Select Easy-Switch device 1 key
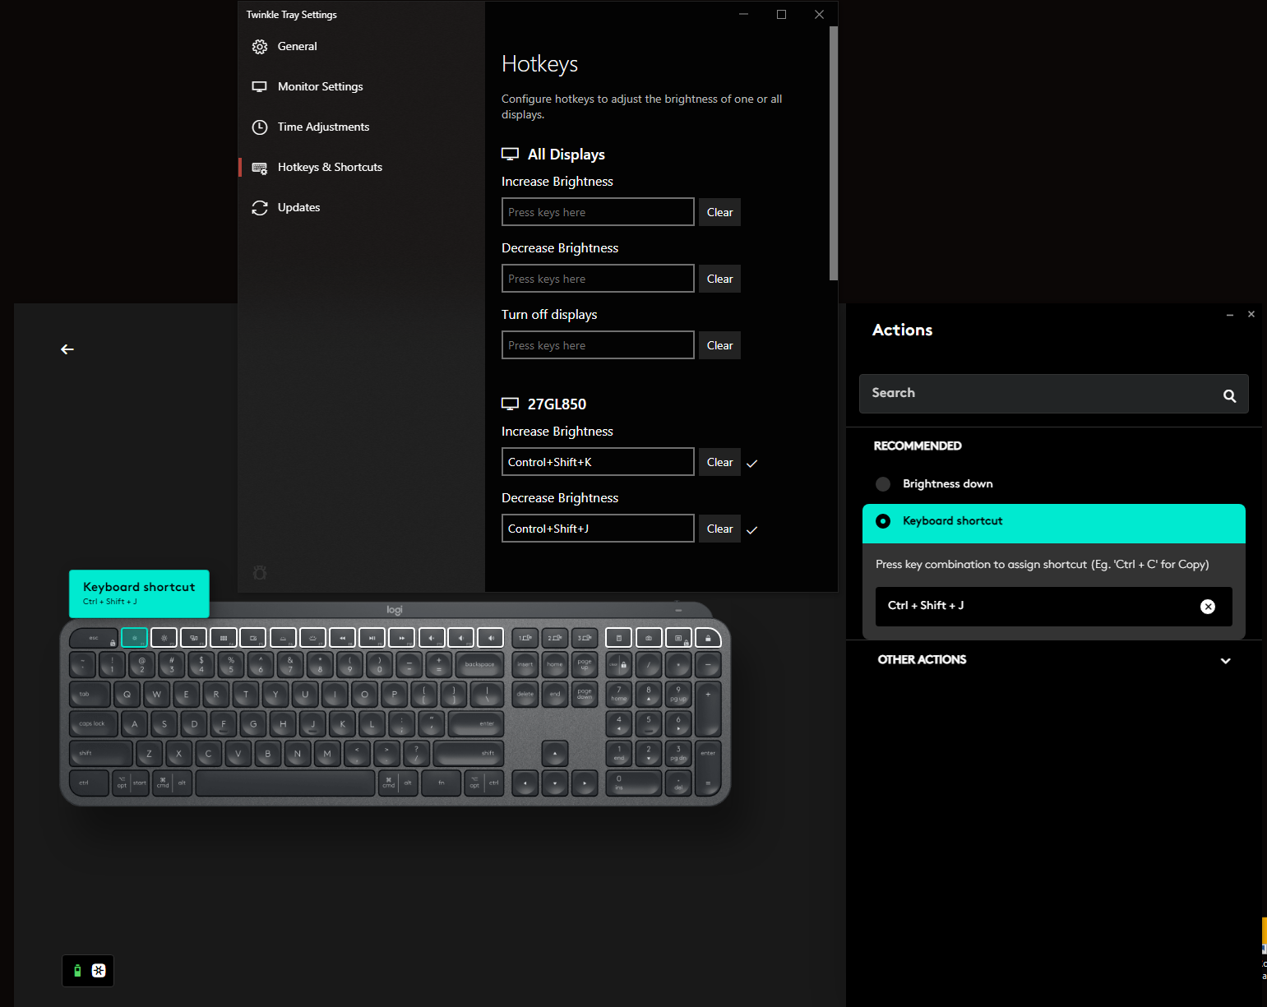The height and width of the screenshot is (1007, 1267). pyautogui.click(x=525, y=638)
